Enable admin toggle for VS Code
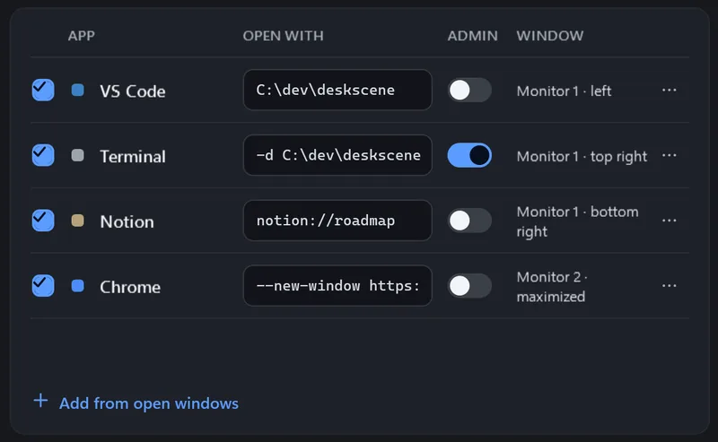This screenshot has width=718, height=442. pyautogui.click(x=469, y=91)
